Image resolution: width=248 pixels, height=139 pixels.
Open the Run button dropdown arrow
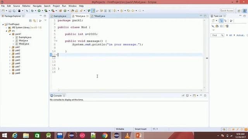[42, 11]
